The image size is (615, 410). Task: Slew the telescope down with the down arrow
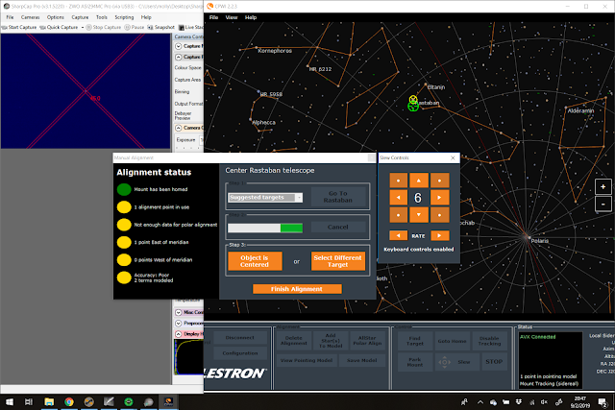419,215
